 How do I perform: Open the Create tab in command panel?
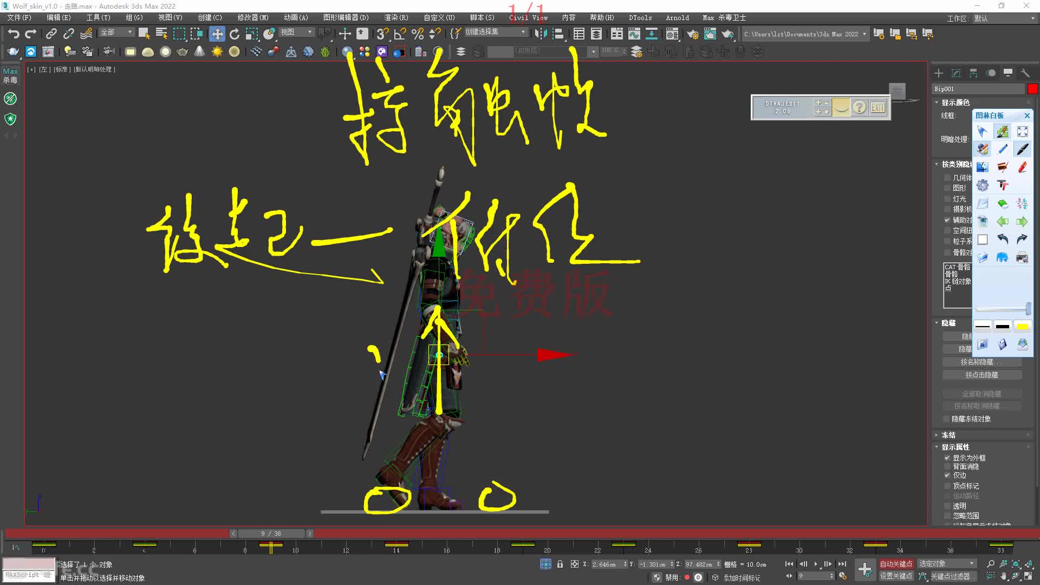939,73
